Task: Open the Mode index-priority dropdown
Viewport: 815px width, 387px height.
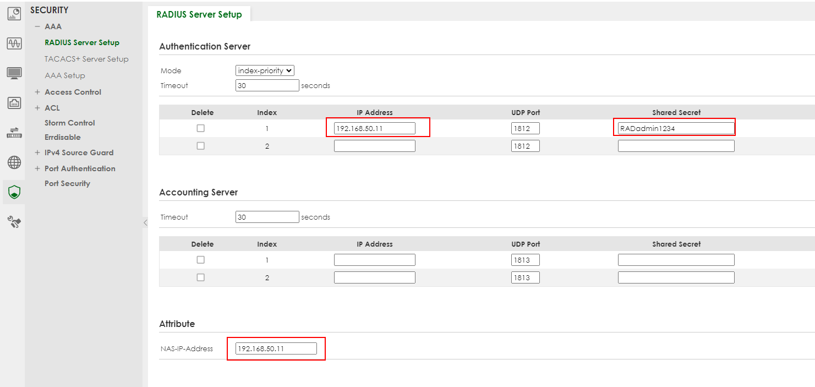Action: [x=265, y=70]
